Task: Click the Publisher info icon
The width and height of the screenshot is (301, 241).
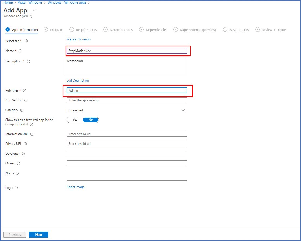Action: [x=24, y=90]
